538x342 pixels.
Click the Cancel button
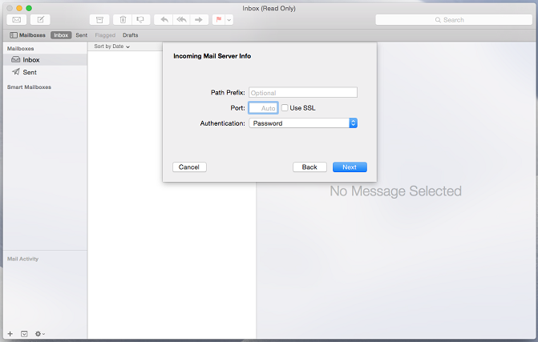tap(189, 167)
